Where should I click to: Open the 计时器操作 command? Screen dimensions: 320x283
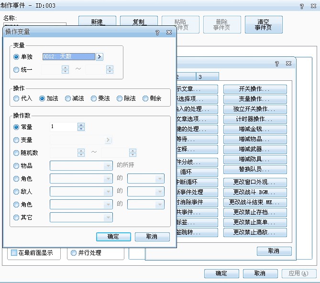click(255, 119)
